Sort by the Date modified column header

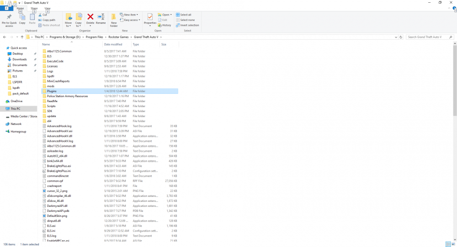[117, 45]
